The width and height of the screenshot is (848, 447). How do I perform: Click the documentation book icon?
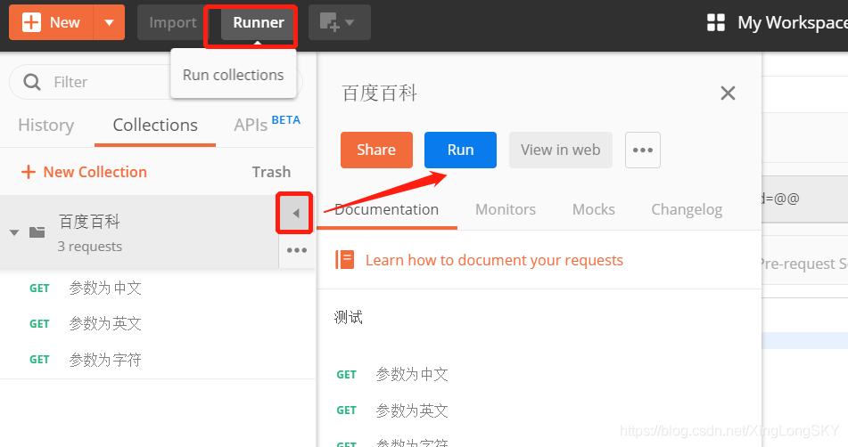pos(344,260)
